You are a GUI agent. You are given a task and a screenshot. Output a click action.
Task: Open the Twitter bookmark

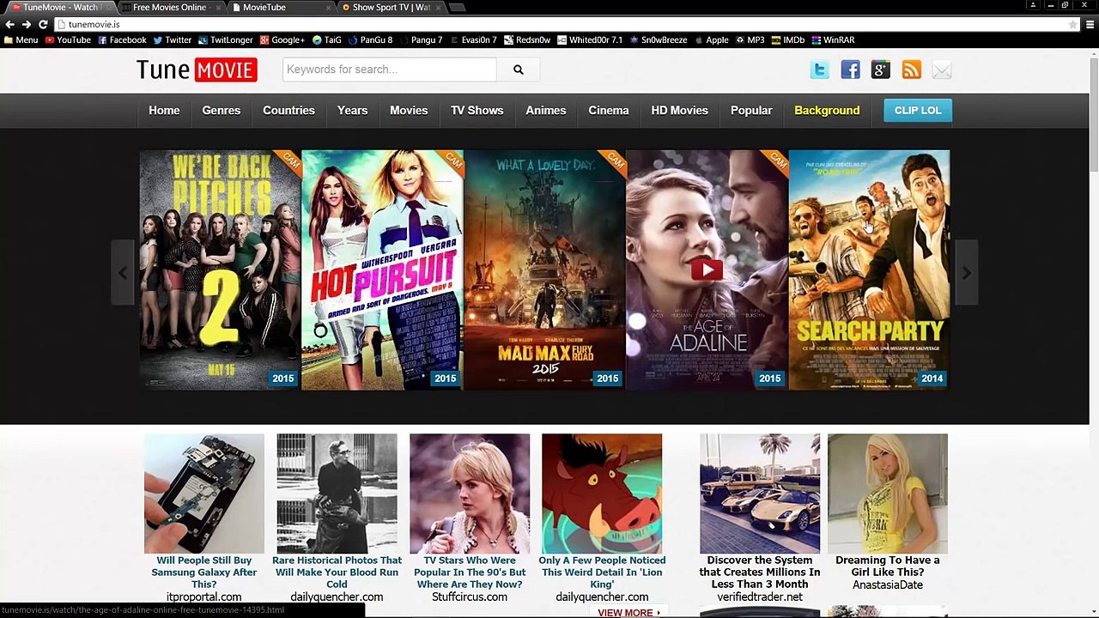tap(172, 39)
